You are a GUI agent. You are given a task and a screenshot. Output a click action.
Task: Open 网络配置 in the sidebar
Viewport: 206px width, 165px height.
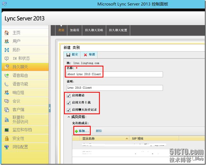coord(25,147)
